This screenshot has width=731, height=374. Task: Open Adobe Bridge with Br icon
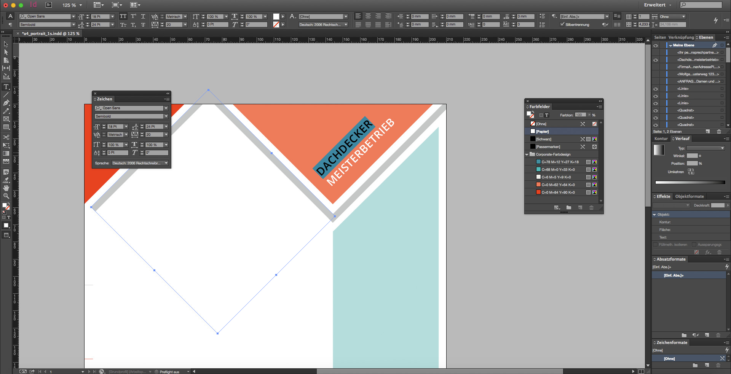tap(49, 5)
